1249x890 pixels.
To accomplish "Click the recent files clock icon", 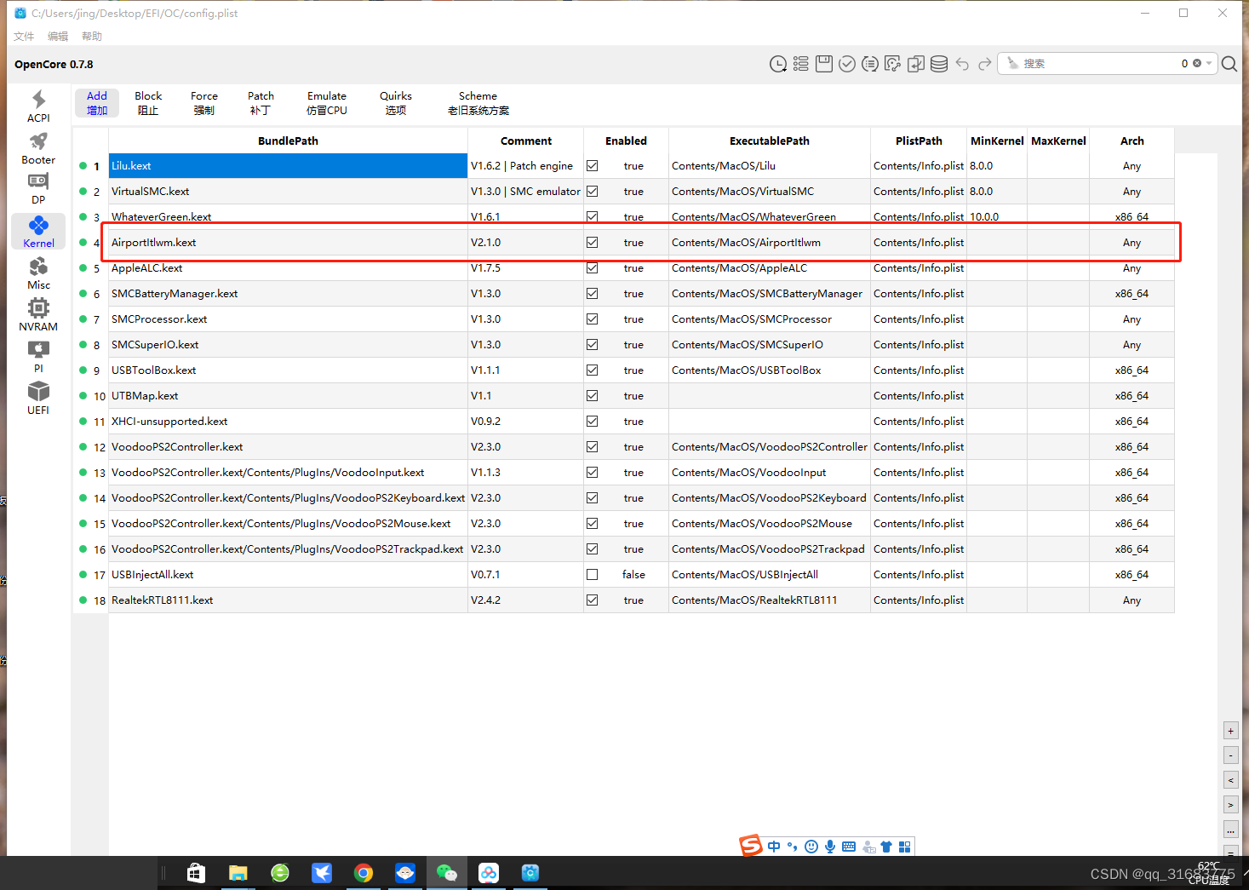I will point(778,64).
